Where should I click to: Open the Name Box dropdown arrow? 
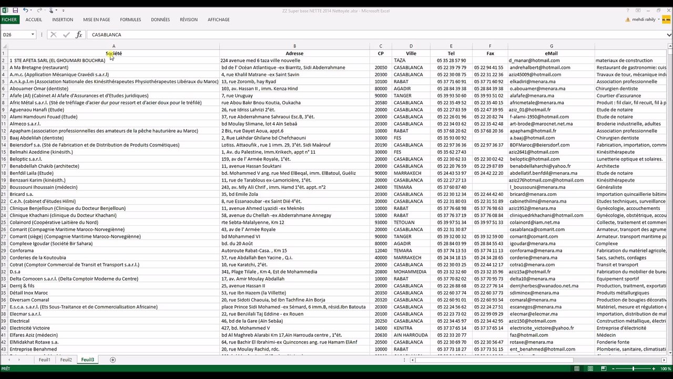tap(33, 35)
